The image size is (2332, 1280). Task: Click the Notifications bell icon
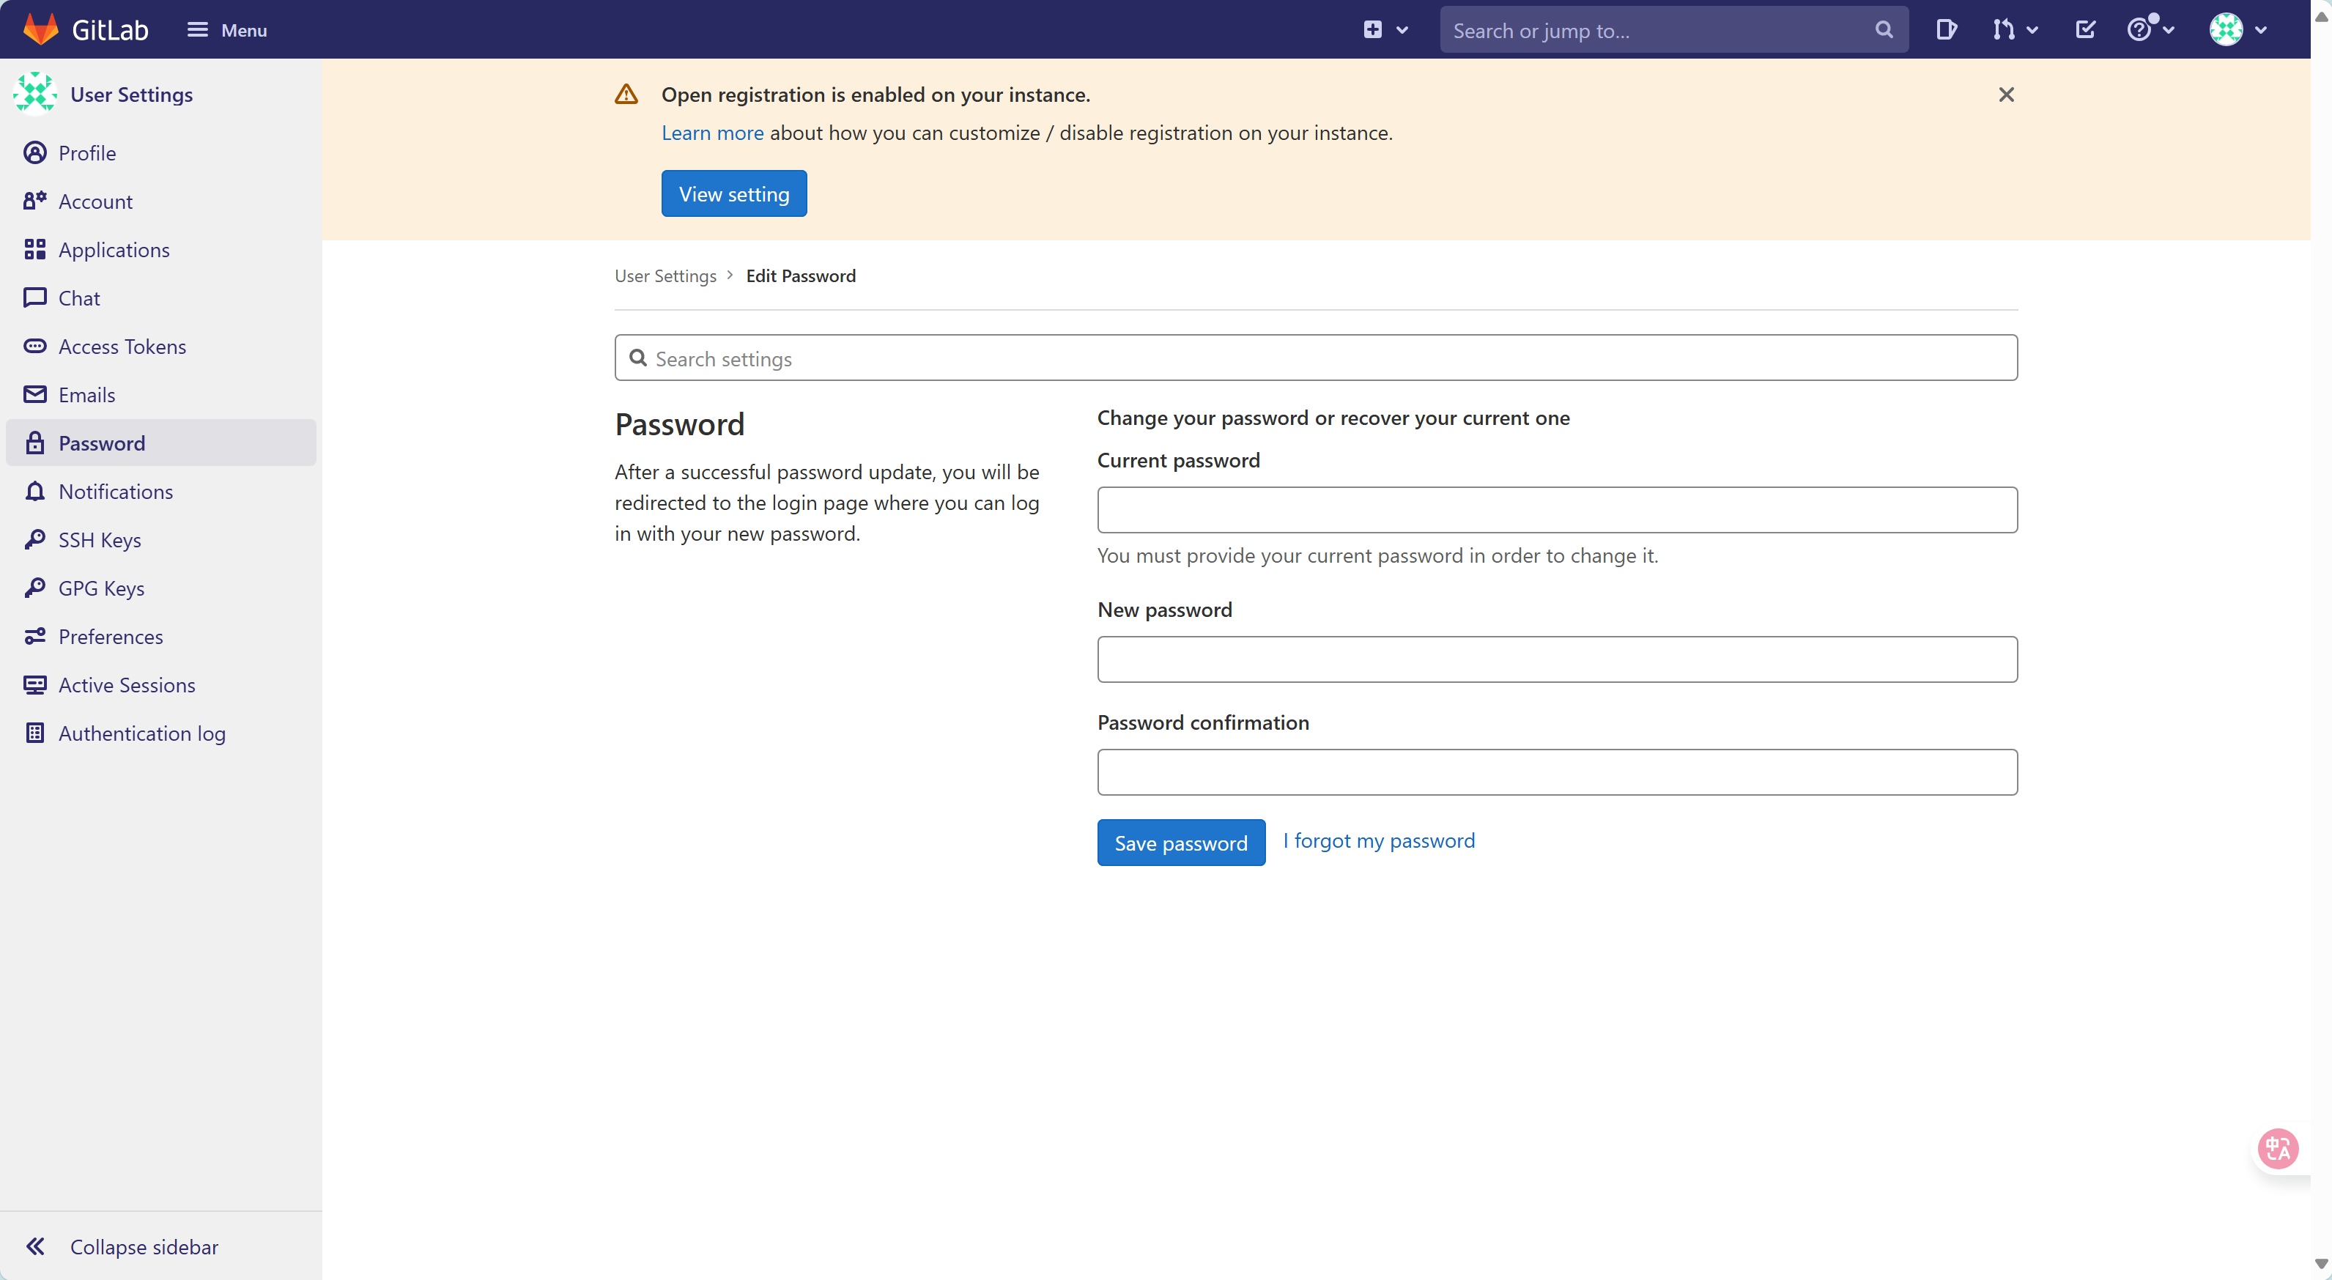click(x=34, y=491)
